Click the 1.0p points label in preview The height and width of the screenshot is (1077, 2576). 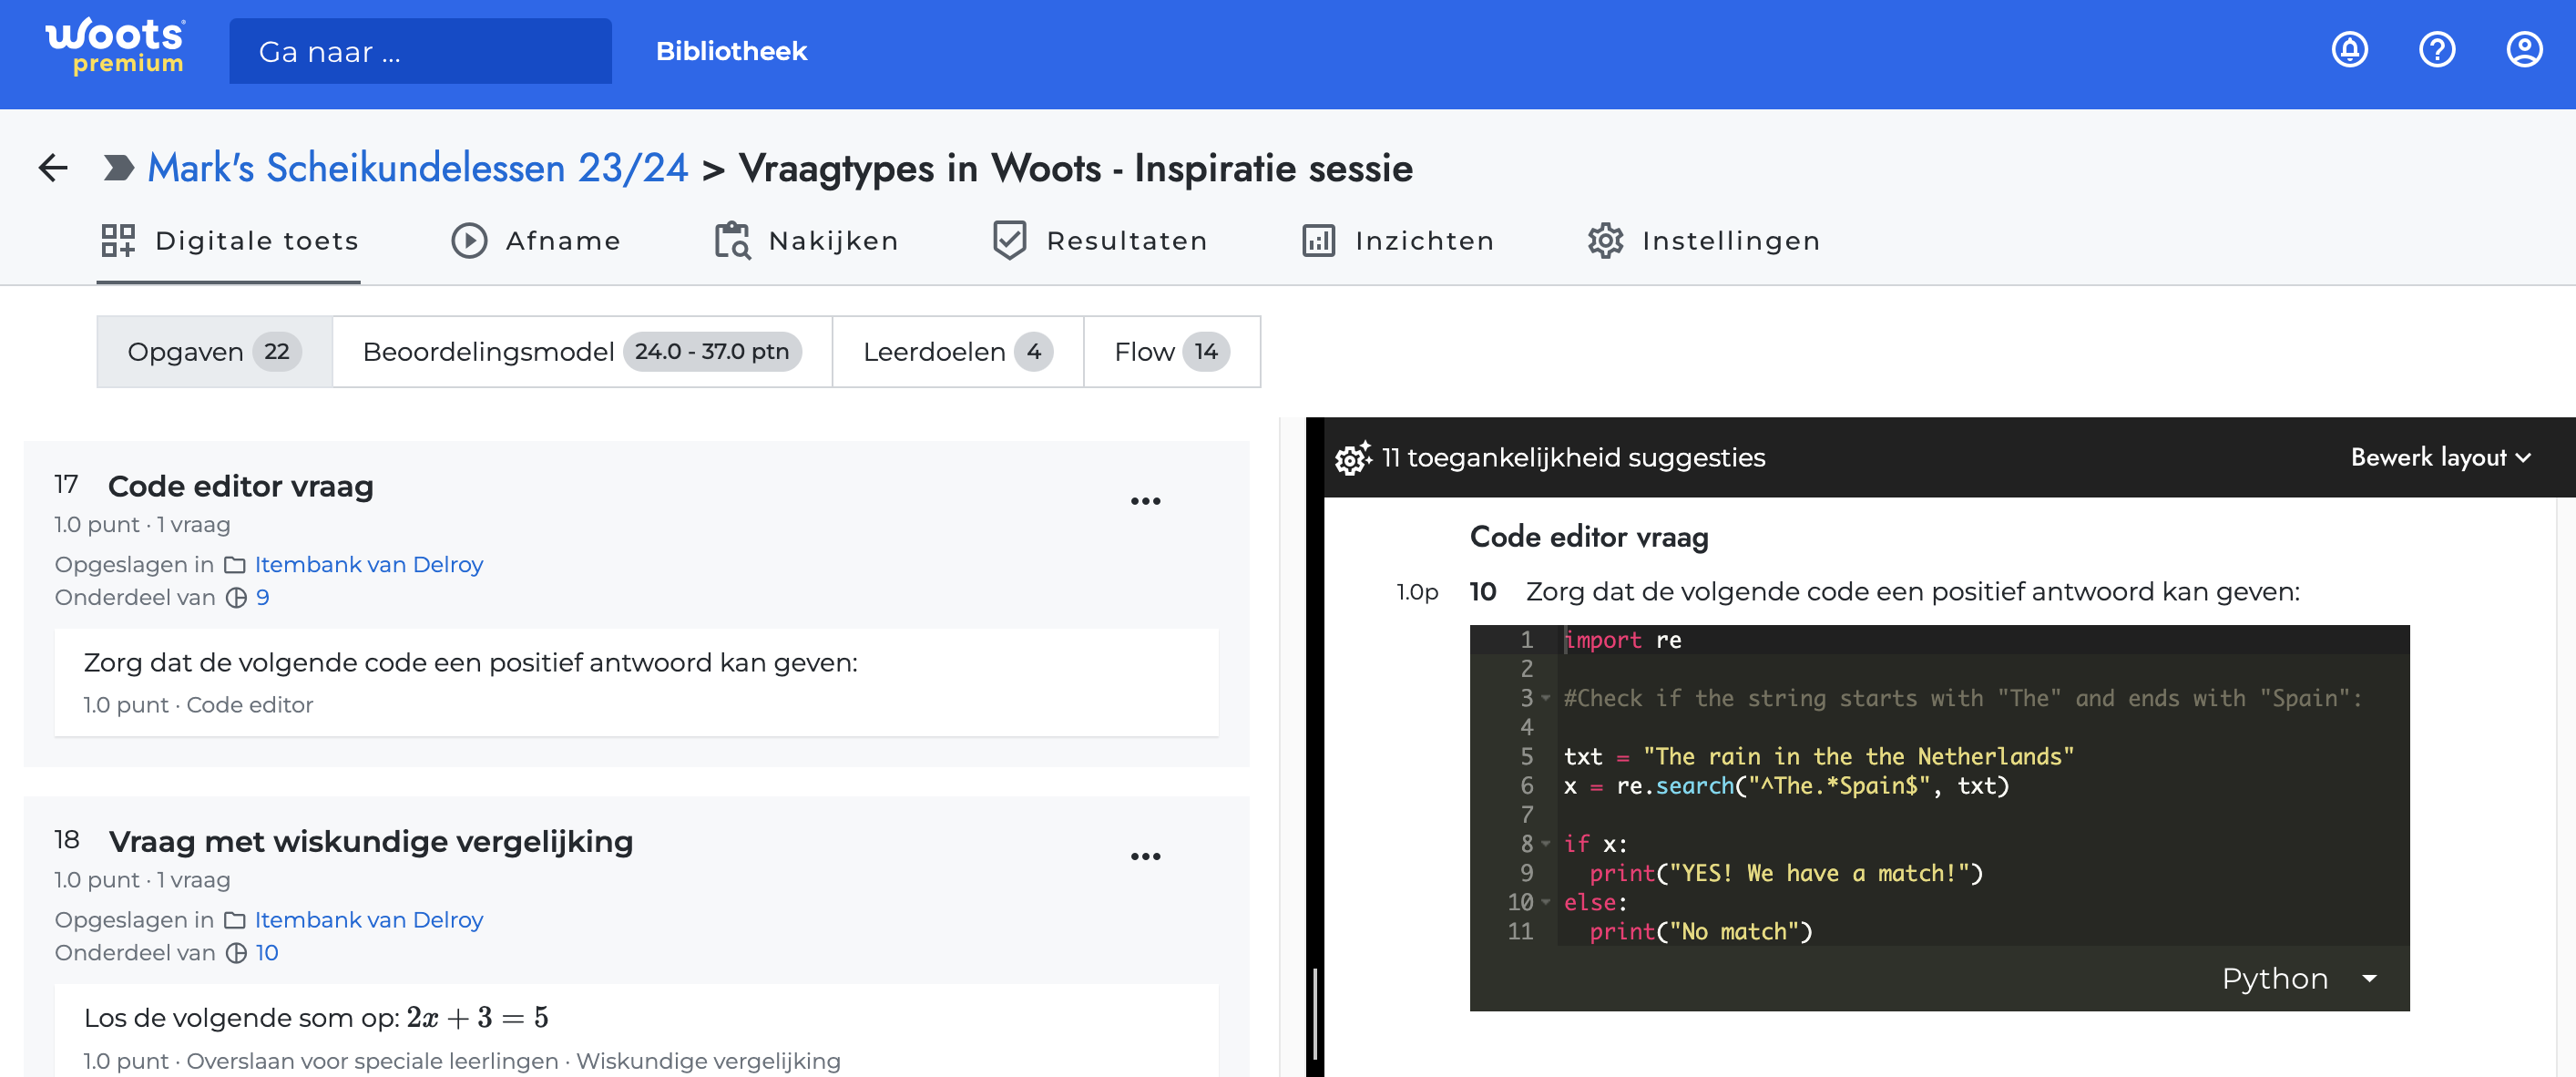pyautogui.click(x=1417, y=593)
